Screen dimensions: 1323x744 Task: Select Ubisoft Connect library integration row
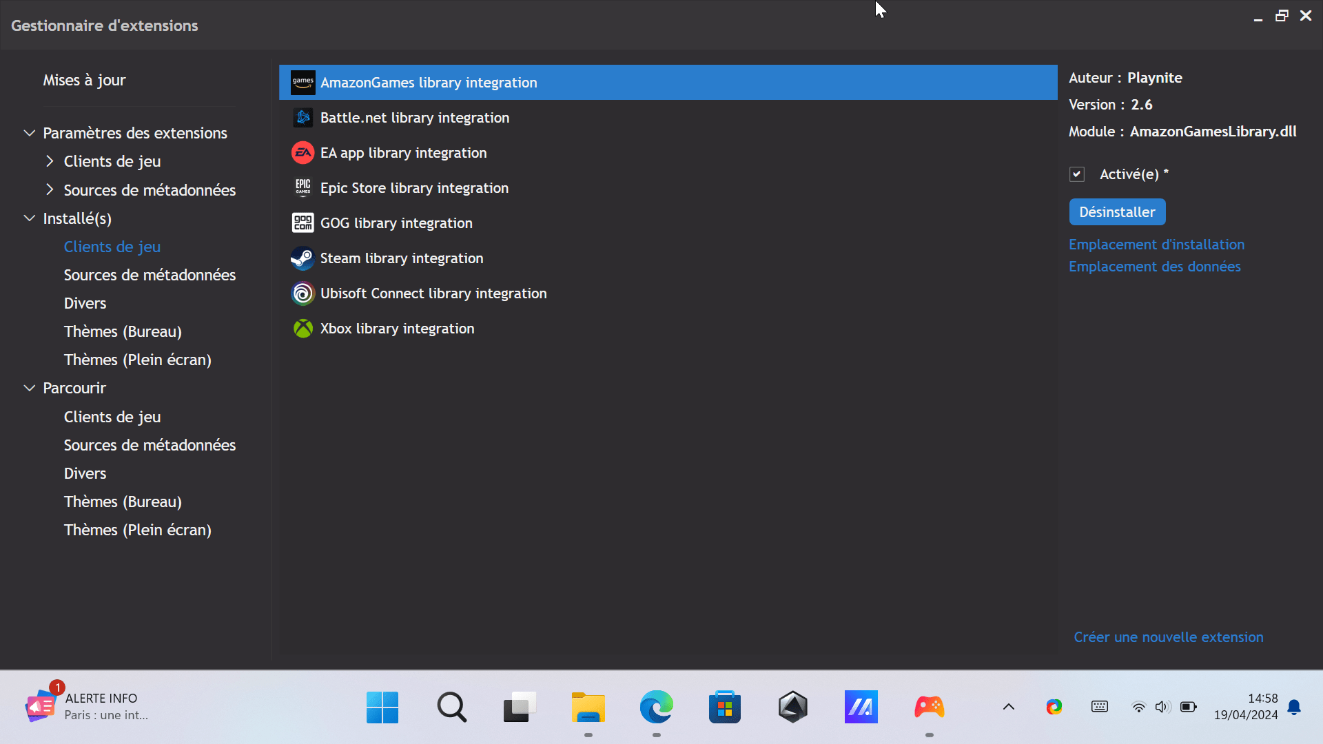(668, 293)
